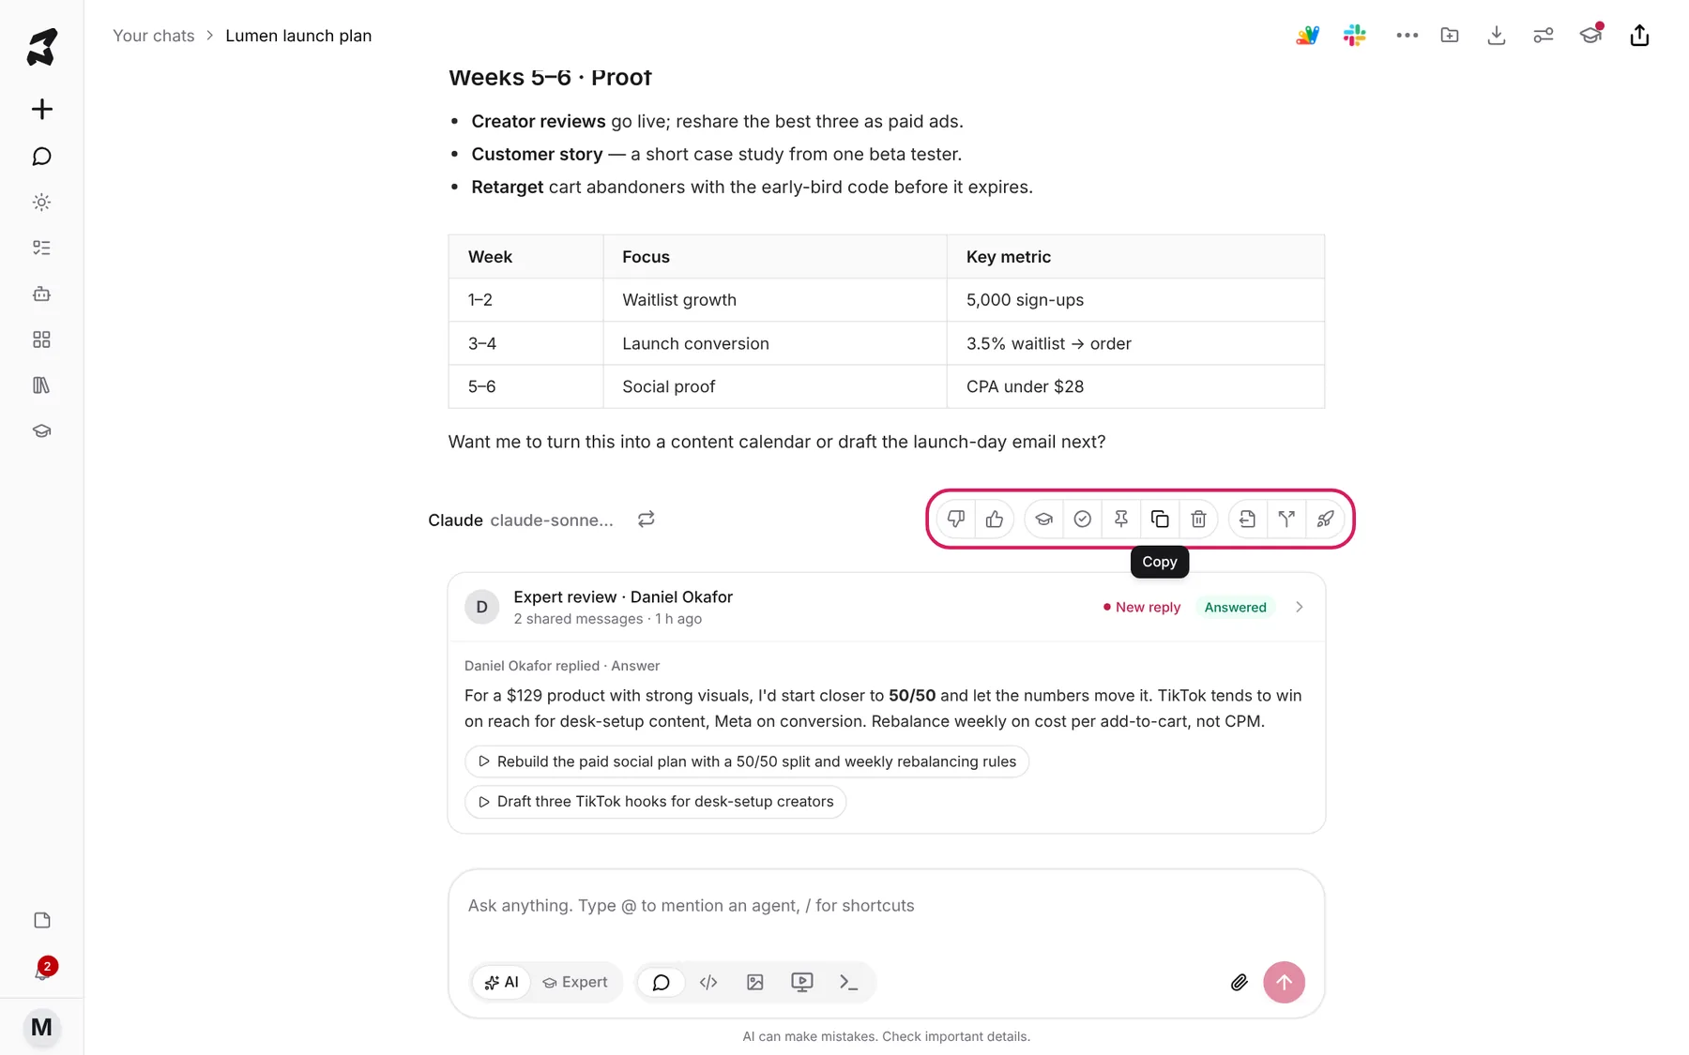The height and width of the screenshot is (1055, 1689).
Task: Click the pink send arrow button
Action: [1284, 982]
